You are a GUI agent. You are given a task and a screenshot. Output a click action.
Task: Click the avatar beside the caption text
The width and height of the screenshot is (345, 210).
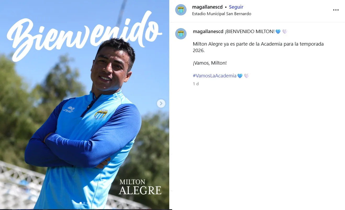181,34
